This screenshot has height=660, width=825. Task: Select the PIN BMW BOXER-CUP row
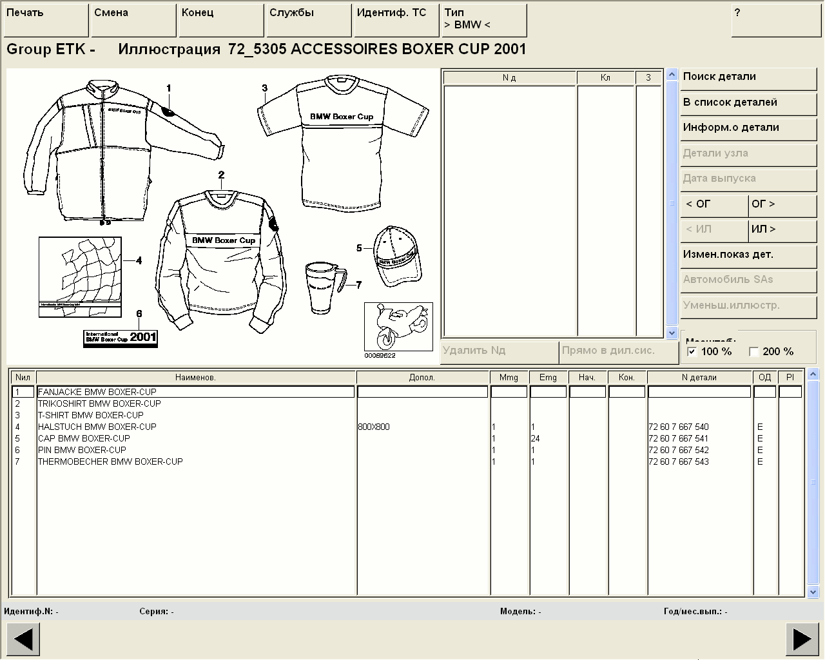407,450
